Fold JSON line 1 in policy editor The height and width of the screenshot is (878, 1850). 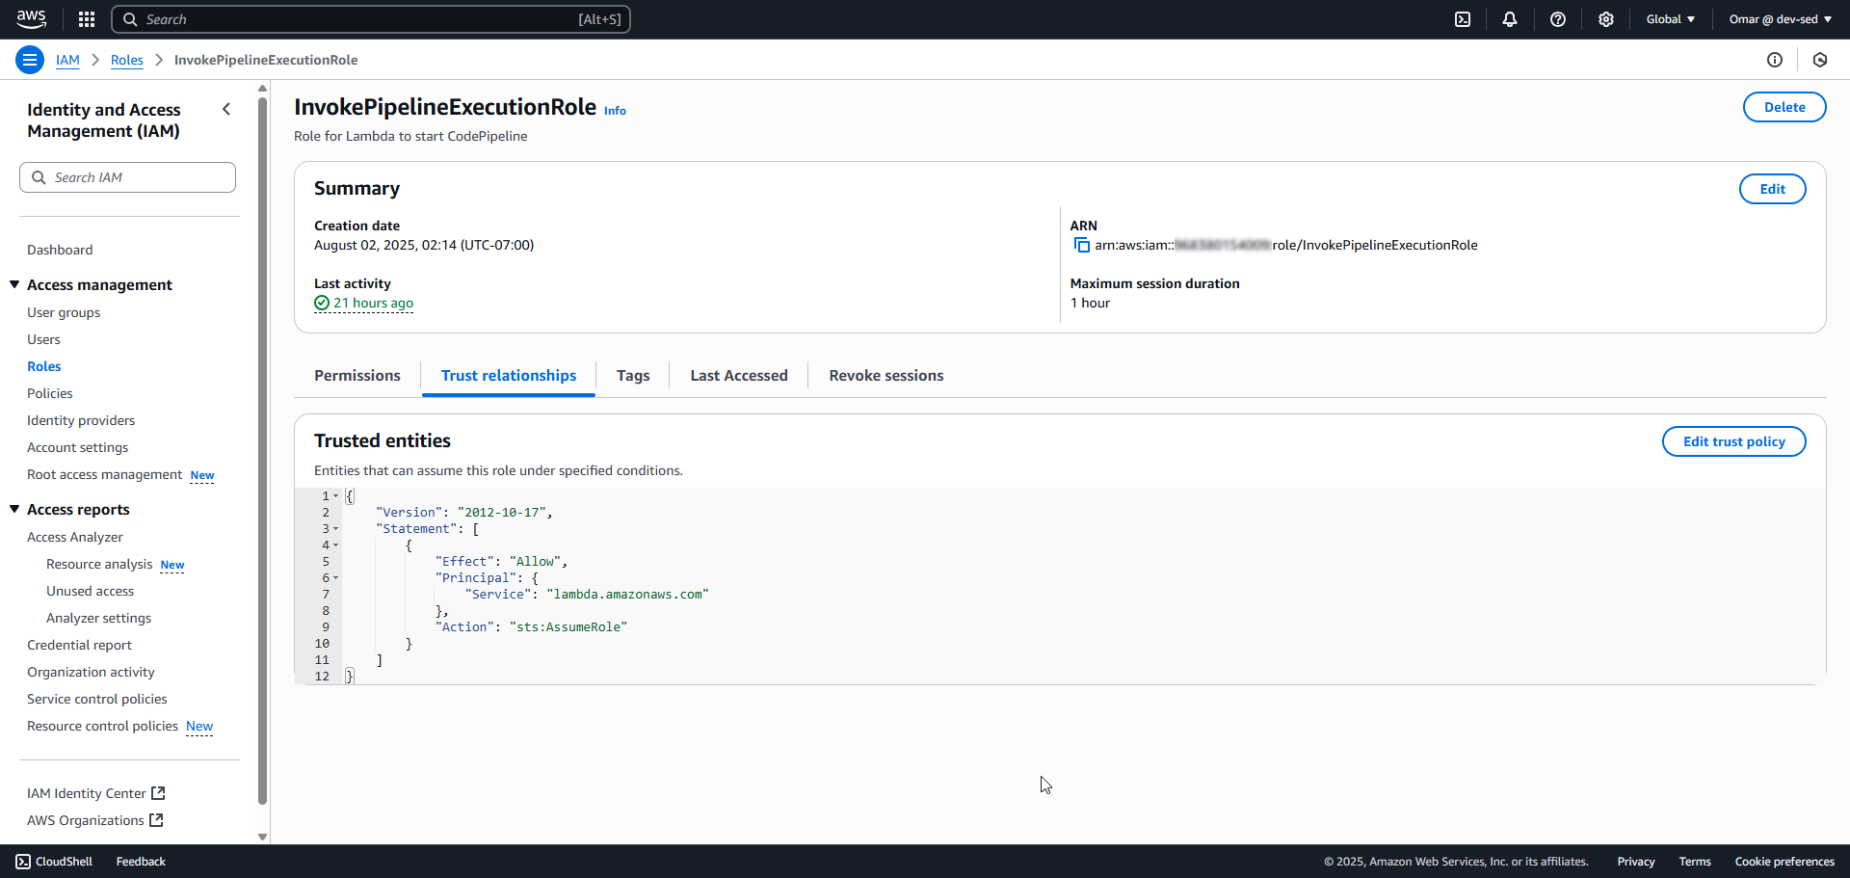pos(336,496)
